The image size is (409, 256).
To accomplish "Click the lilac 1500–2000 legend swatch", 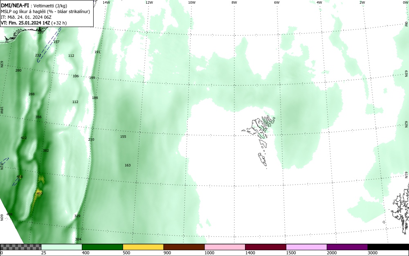I will pyautogui.click(x=306, y=247).
